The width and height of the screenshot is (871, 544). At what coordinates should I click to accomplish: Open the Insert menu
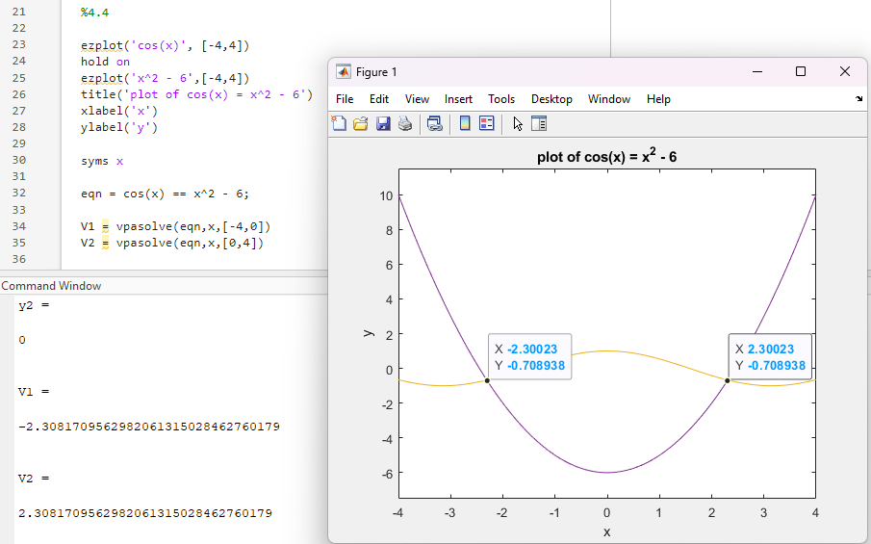(x=458, y=99)
